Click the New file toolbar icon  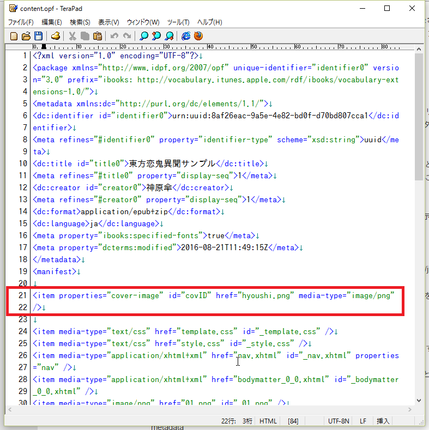click(x=14, y=36)
